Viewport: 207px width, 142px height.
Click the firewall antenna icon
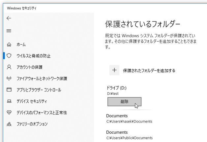point(9,78)
